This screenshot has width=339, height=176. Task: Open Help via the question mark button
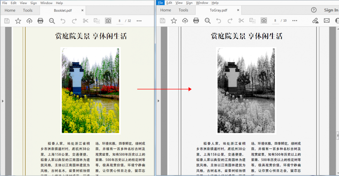point(314,10)
